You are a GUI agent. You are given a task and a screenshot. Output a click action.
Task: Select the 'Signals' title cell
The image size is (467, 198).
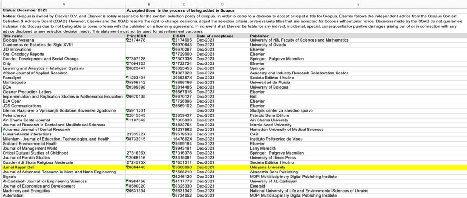tap(64, 177)
